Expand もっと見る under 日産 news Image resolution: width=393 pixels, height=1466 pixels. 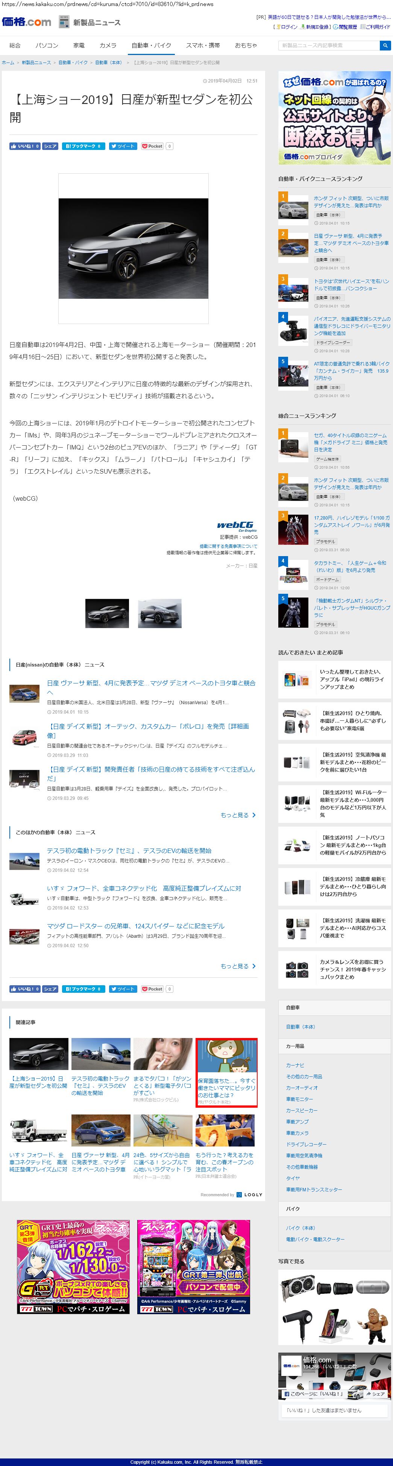point(237,815)
